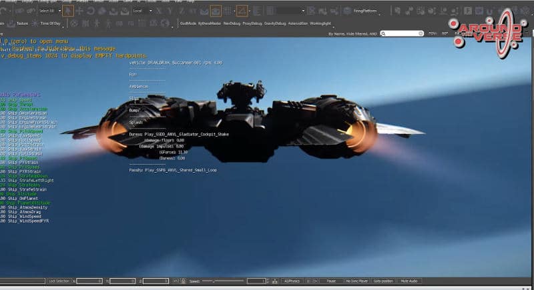The width and height of the screenshot is (534, 290).
Task: Click the Lock Selection button
Action: 59,281
